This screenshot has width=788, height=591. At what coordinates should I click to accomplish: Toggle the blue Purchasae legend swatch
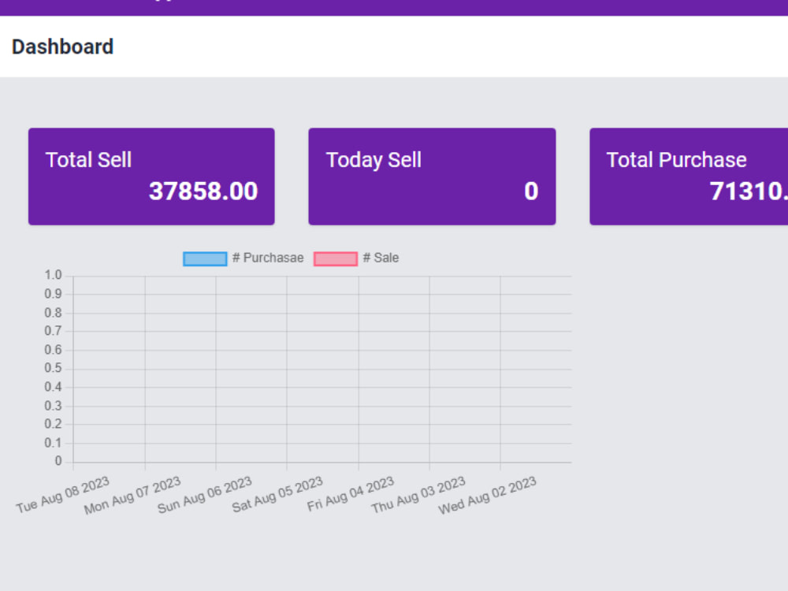coord(205,258)
